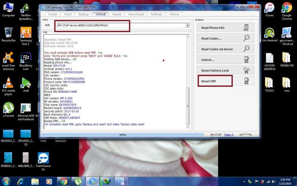This screenshot has width=297, height=186.
Task: Switch to Chrome in taskbar
Action: (64, 181)
